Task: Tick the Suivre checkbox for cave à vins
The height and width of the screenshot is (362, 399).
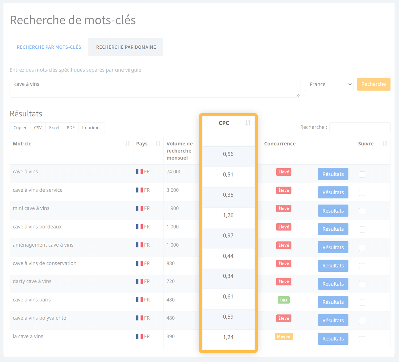Action: pyautogui.click(x=362, y=175)
